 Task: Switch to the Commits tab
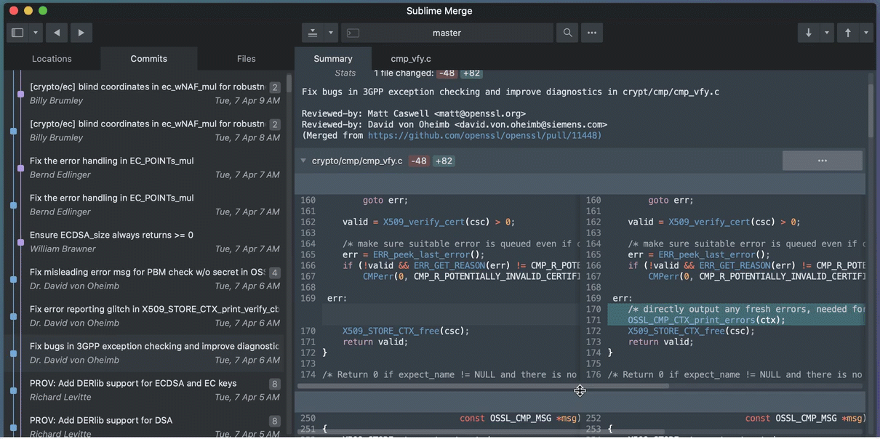coord(149,59)
